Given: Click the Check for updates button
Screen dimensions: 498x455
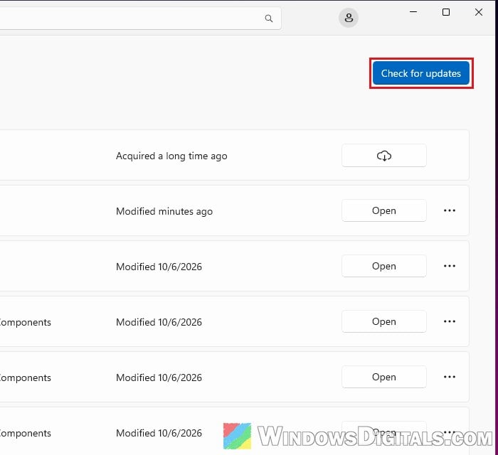Looking at the screenshot, I should pos(421,73).
